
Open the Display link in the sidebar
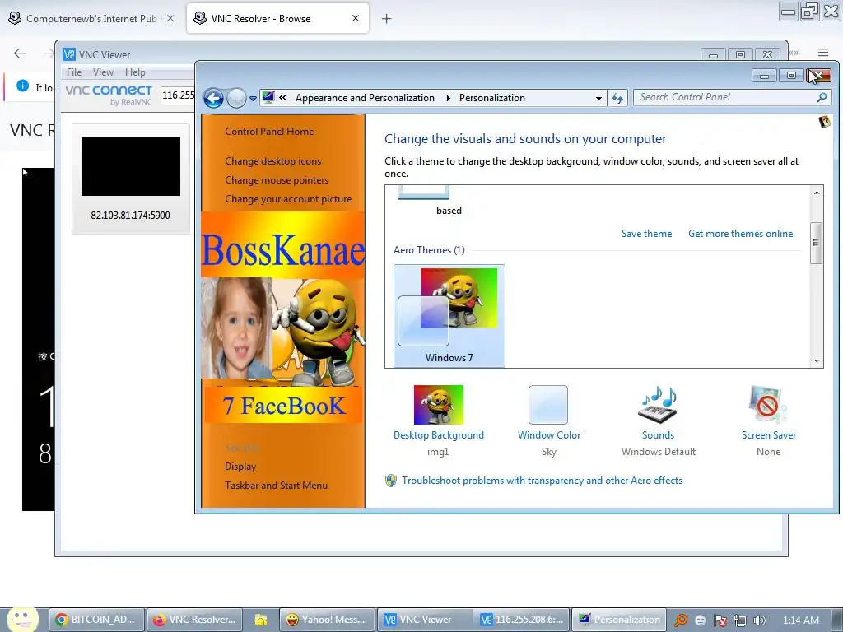pos(240,467)
